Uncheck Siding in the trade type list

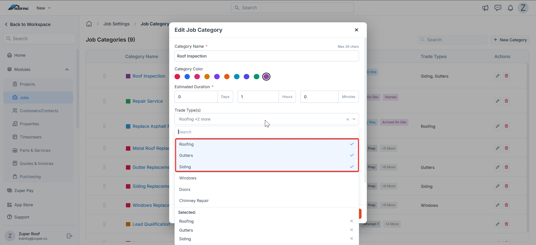click(267, 167)
